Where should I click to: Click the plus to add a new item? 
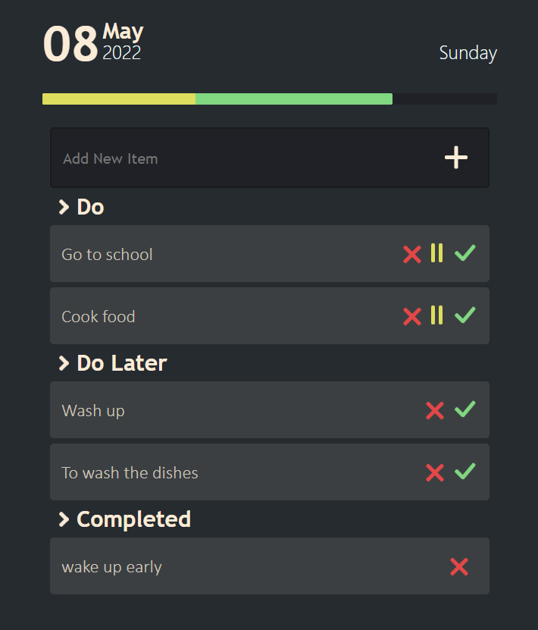coord(455,158)
